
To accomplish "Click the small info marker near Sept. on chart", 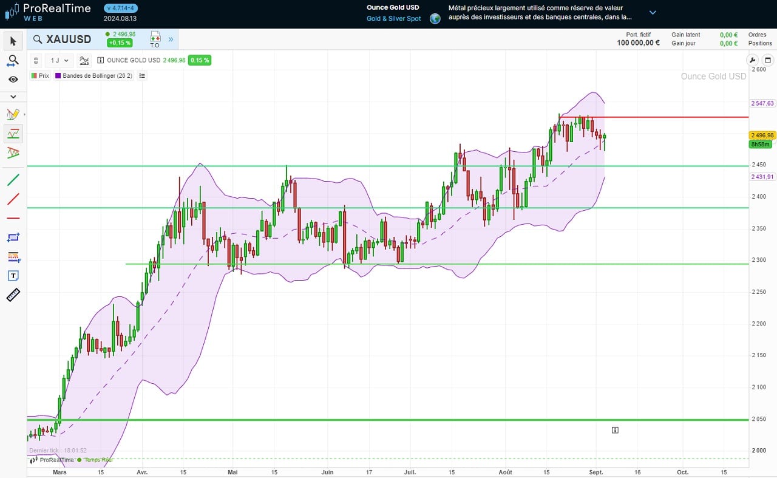I will (x=615, y=430).
